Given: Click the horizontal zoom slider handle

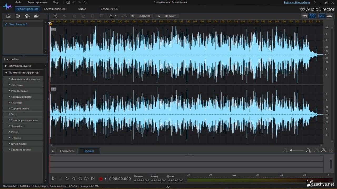Looking at the screenshot, I should pos(291,150).
